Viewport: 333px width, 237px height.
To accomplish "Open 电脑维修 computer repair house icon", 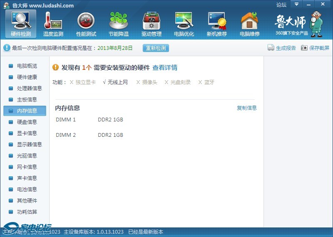I will [250, 23].
